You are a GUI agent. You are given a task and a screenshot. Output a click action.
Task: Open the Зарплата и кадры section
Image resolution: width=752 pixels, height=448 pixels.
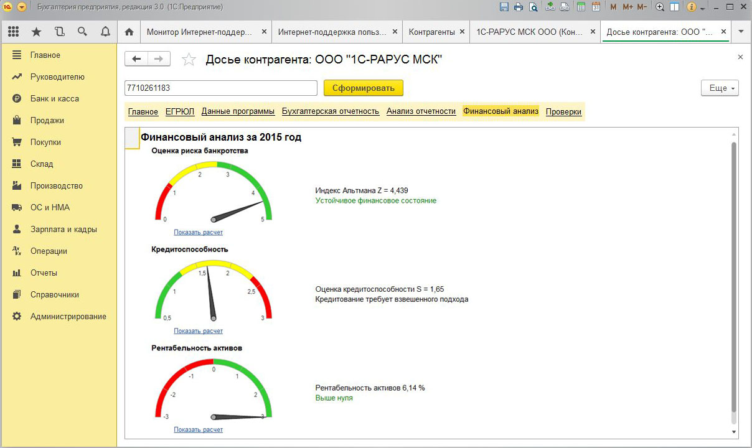59,230
